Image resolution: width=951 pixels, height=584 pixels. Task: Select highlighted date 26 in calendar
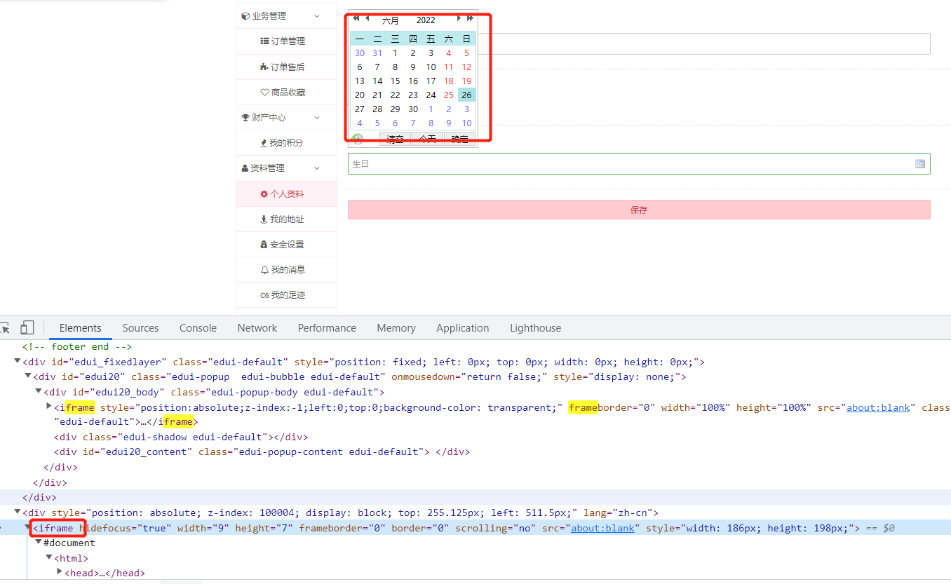pos(466,95)
